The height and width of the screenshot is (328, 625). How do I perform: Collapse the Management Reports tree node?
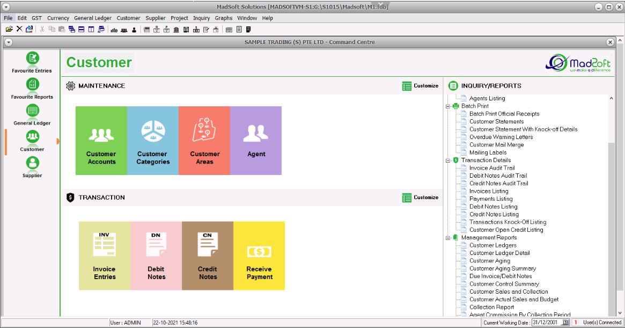click(x=448, y=238)
